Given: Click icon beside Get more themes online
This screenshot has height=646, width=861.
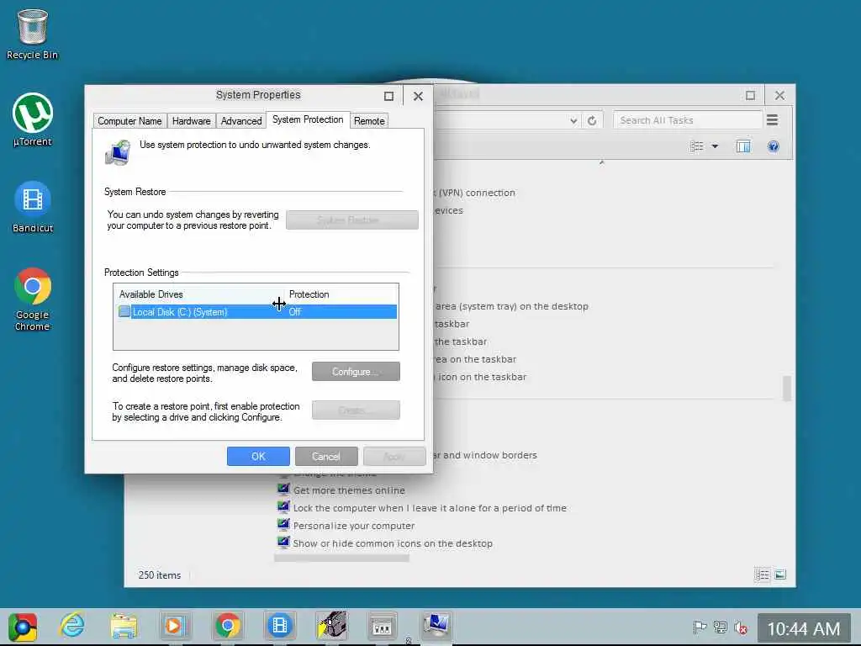Looking at the screenshot, I should coord(283,490).
